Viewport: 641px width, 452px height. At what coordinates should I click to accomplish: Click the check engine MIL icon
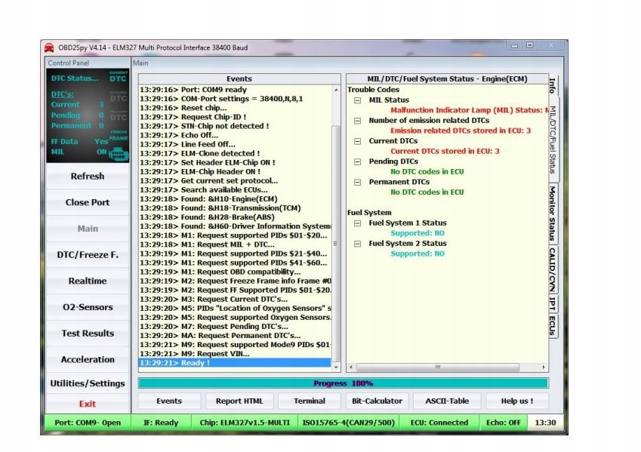tap(118, 153)
